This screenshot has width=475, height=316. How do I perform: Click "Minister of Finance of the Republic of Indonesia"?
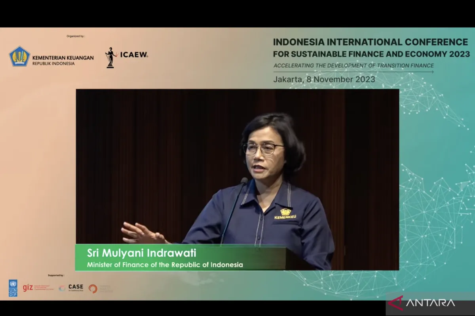165,265
